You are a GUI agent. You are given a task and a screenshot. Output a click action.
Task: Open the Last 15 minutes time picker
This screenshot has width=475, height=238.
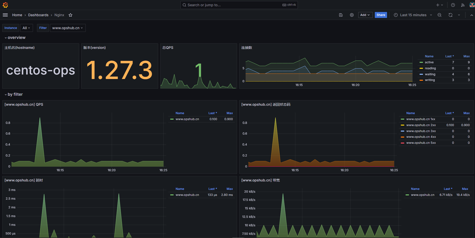point(412,15)
